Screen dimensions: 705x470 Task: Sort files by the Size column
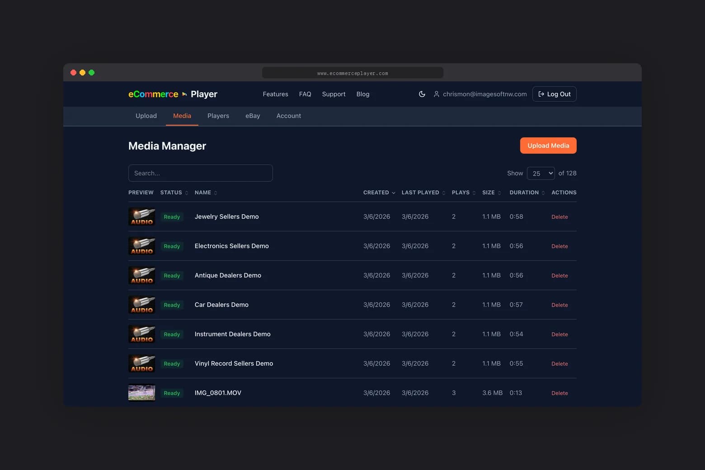(500, 193)
